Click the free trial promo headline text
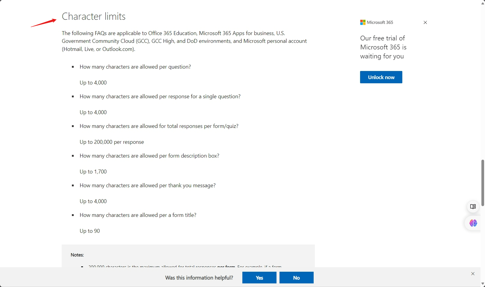Image resolution: width=485 pixels, height=287 pixels. (383, 47)
